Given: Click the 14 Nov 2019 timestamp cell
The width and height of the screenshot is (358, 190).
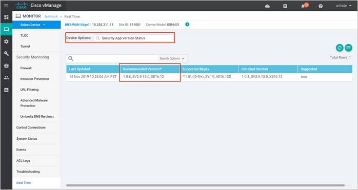Looking at the screenshot, I should (x=93, y=77).
